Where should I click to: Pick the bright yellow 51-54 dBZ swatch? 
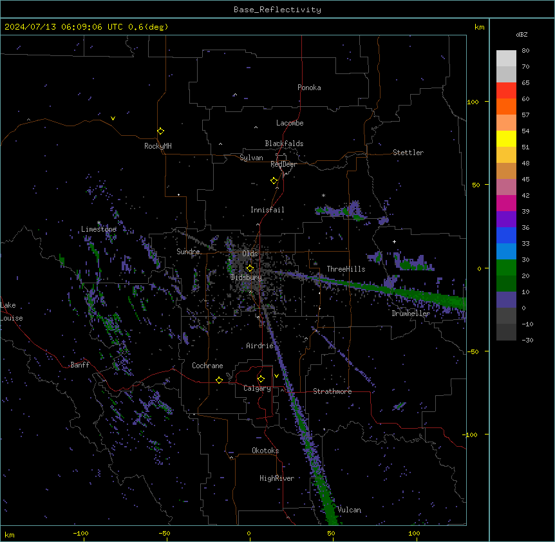point(506,138)
